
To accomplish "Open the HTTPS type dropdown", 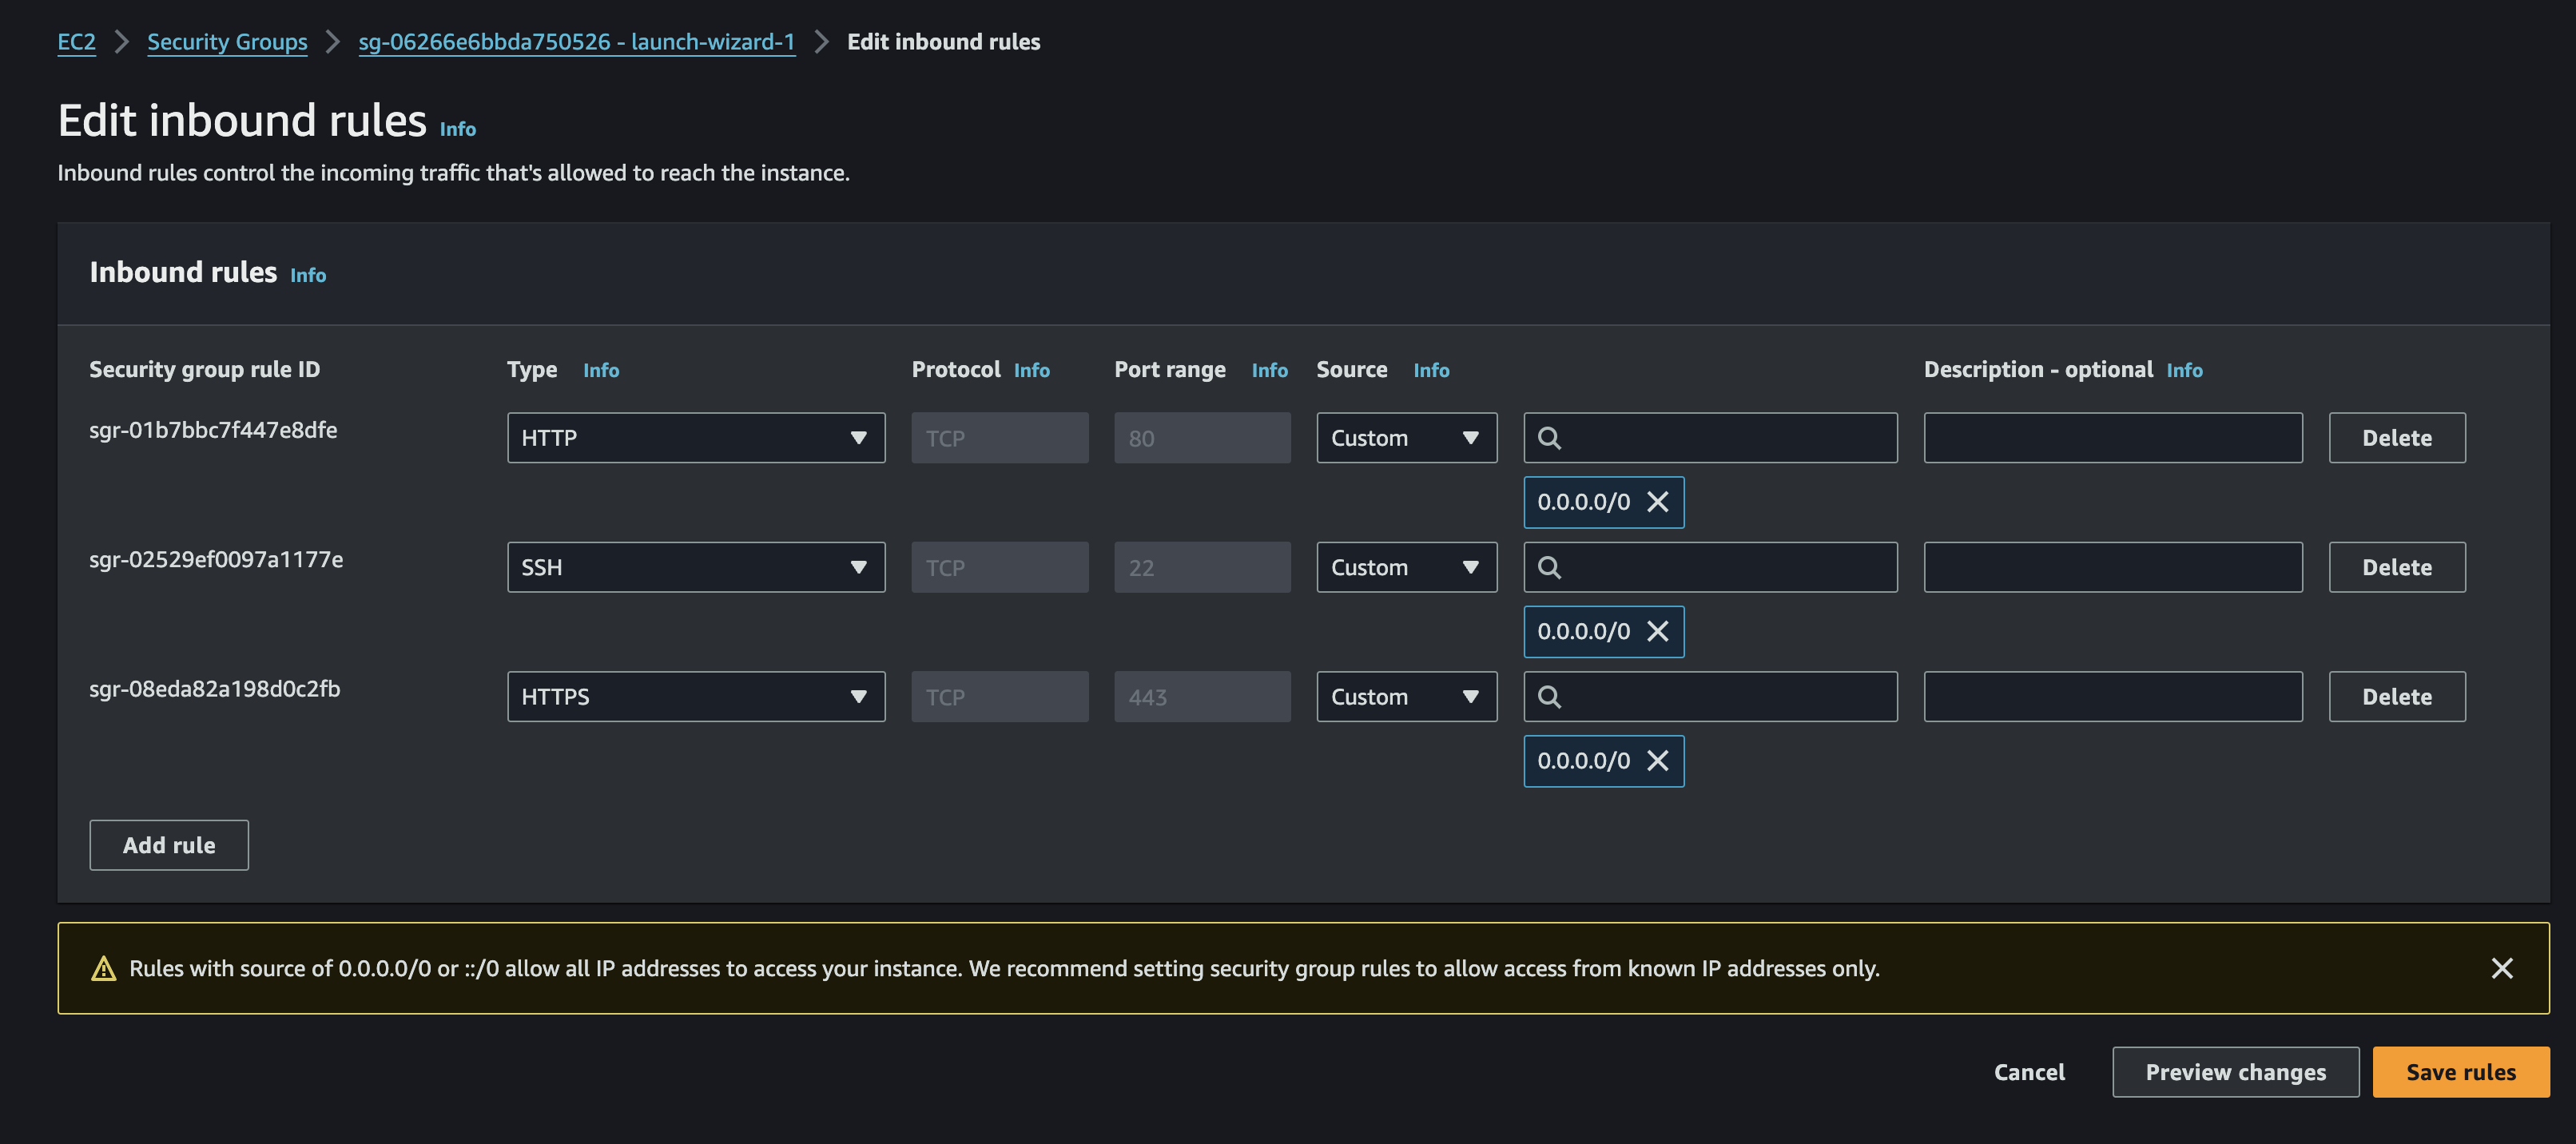I will point(695,697).
